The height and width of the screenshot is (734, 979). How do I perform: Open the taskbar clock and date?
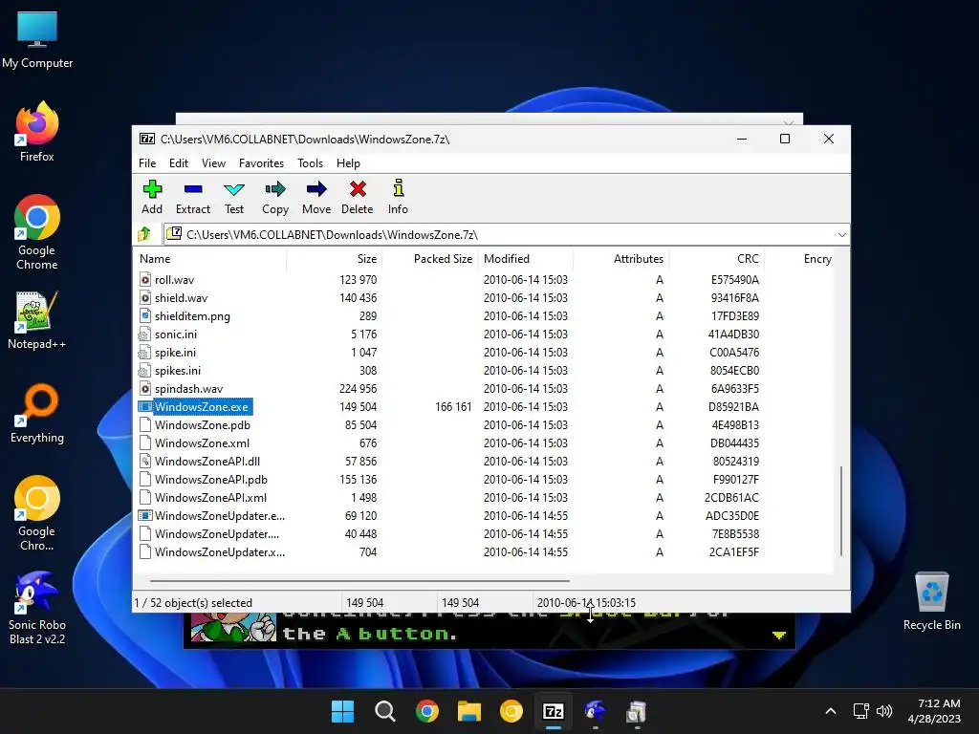(934, 711)
